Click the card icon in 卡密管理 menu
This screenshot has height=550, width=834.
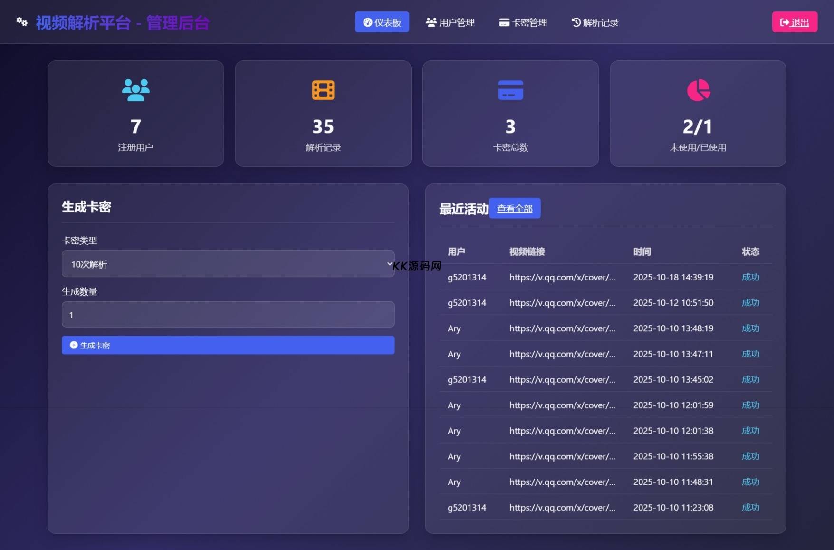coord(504,22)
